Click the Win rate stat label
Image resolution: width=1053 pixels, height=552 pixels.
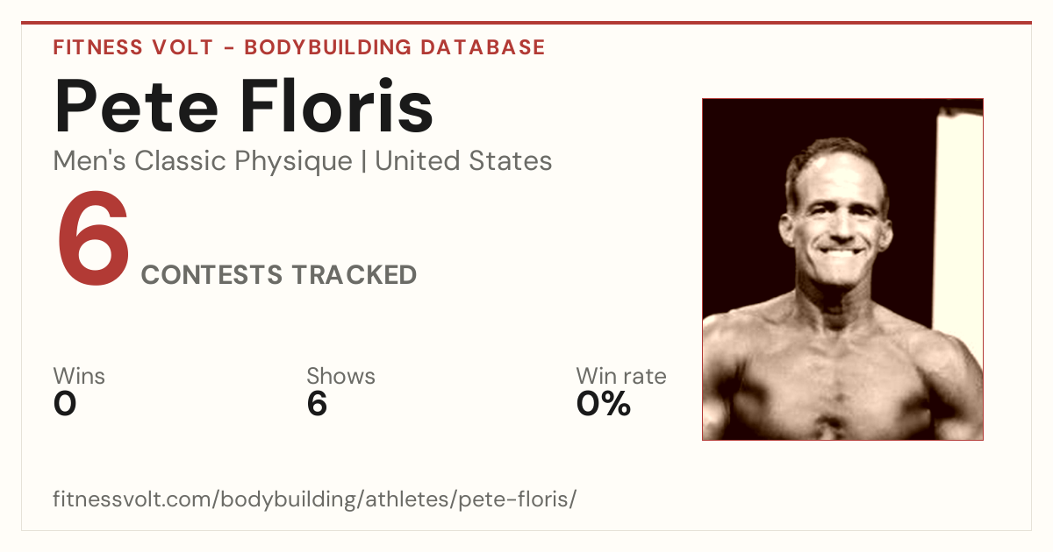point(621,377)
